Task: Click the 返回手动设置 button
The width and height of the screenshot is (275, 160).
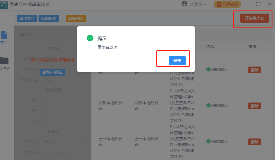Action: pyautogui.click(x=52, y=72)
